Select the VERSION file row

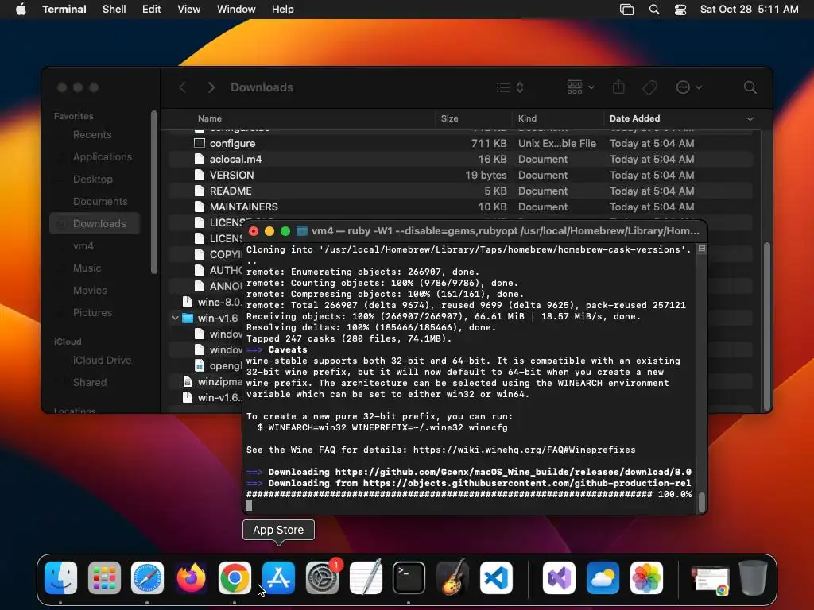[460, 176]
